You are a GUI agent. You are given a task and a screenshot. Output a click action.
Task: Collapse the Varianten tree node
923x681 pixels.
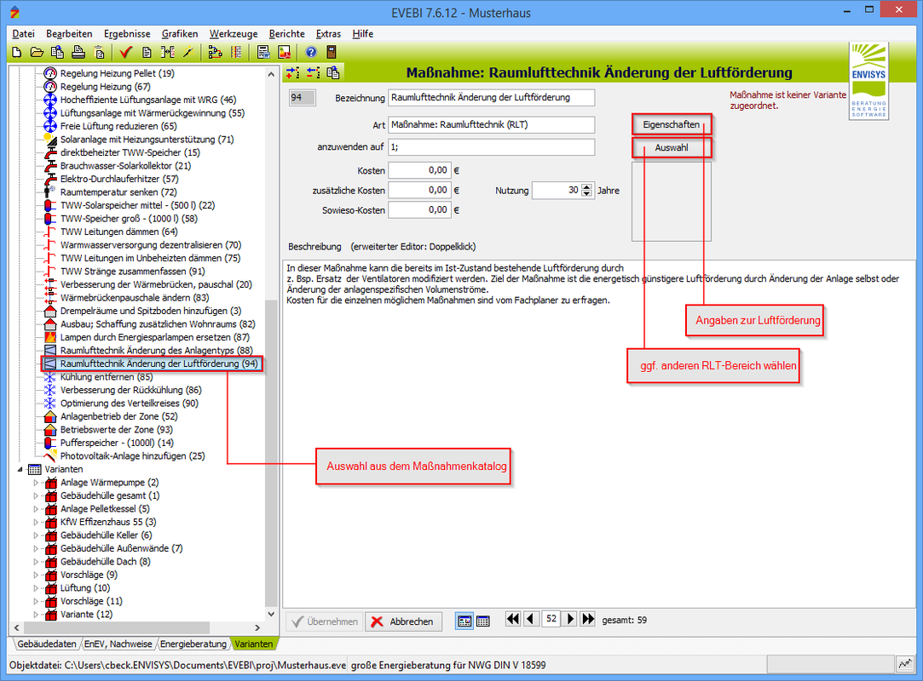pyautogui.click(x=20, y=470)
